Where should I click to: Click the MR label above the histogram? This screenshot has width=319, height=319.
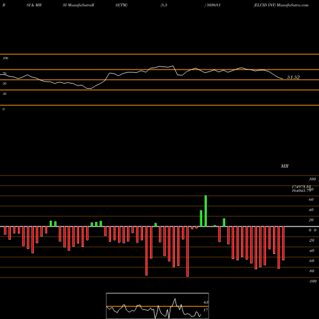[285, 166]
